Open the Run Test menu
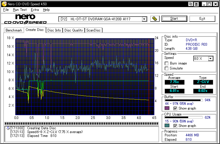This screenshot has height=144, width=220. (x=20, y=10)
